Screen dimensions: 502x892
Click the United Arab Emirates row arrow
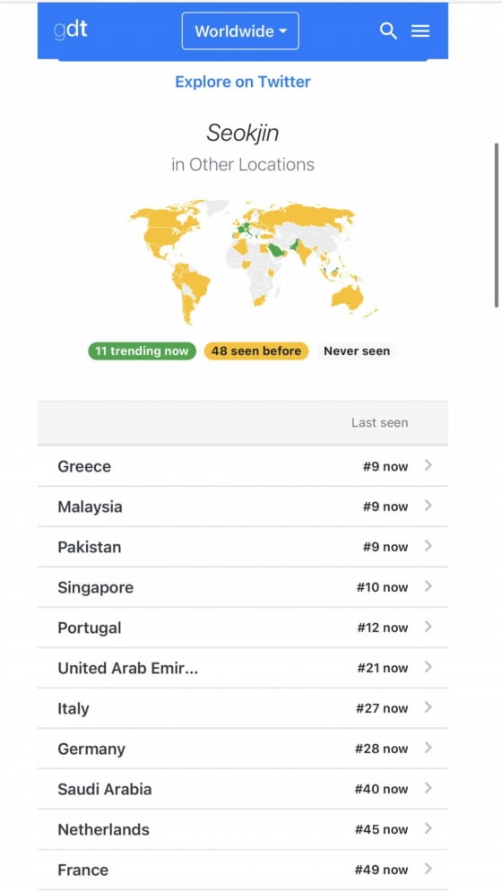428,667
